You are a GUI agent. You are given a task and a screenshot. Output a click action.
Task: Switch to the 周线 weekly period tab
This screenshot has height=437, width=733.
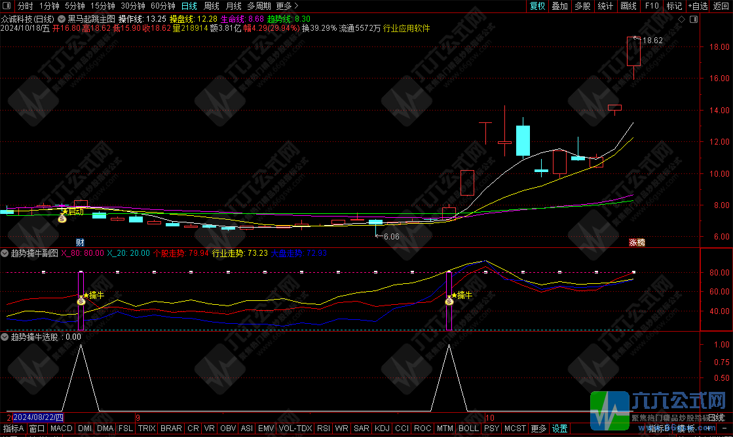point(212,6)
